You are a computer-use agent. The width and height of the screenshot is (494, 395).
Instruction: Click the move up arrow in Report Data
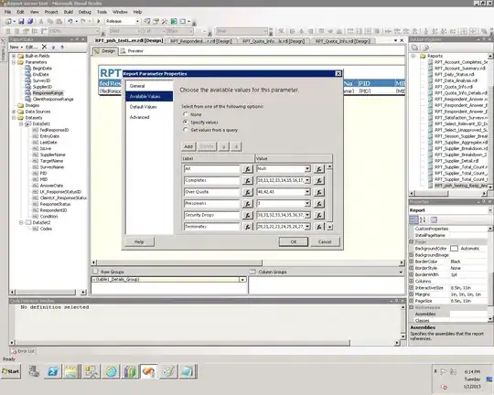point(62,47)
